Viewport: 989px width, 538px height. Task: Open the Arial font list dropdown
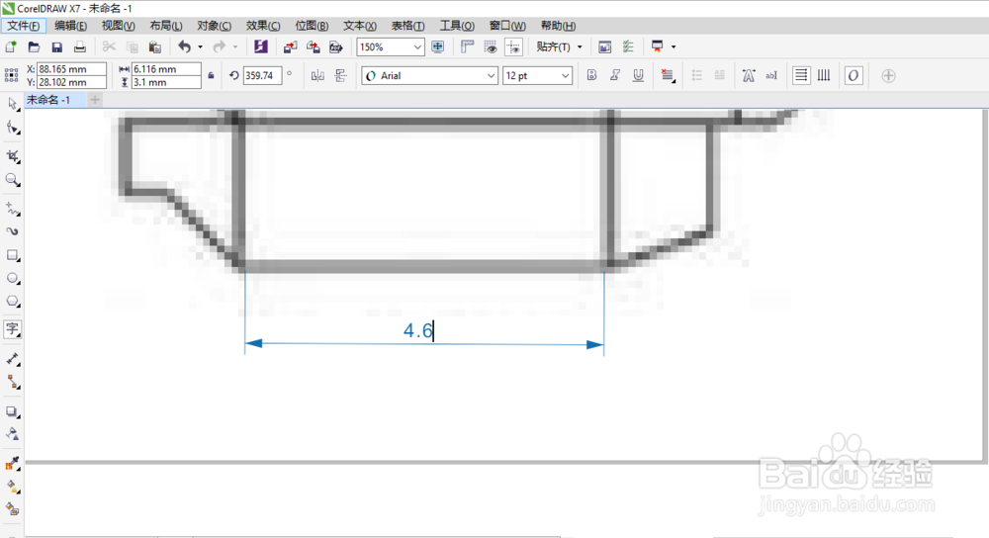pyautogui.click(x=491, y=76)
